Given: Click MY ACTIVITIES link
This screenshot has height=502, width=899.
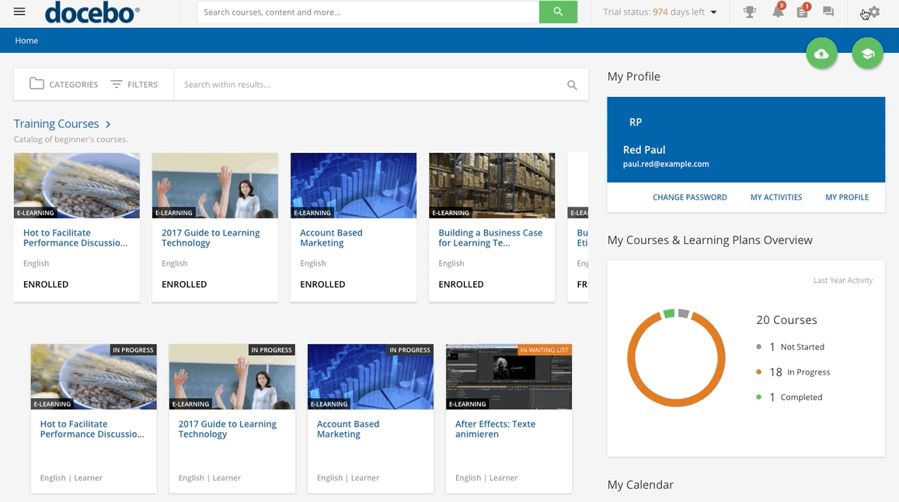Looking at the screenshot, I should [776, 197].
